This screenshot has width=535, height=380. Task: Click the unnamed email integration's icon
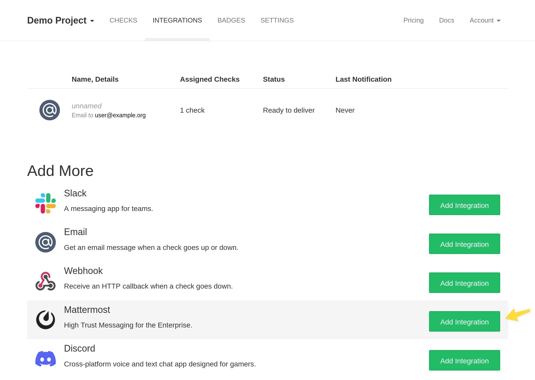pyautogui.click(x=50, y=110)
